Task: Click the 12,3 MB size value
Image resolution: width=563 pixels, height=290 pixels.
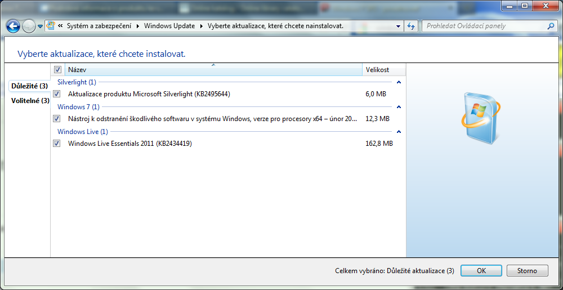Action: [377, 118]
